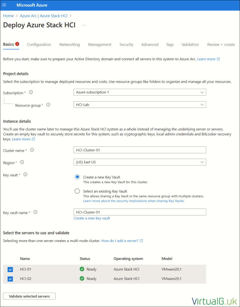This screenshot has width=240, height=307.
Task: Click the Region info icon
Action: pyautogui.click(x=22, y=162)
